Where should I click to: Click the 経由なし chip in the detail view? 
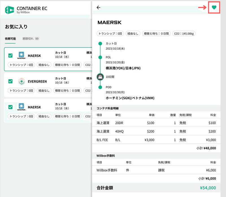[x=133, y=33]
